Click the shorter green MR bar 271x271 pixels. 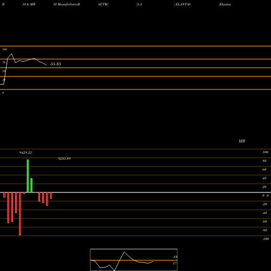(x=31, y=185)
